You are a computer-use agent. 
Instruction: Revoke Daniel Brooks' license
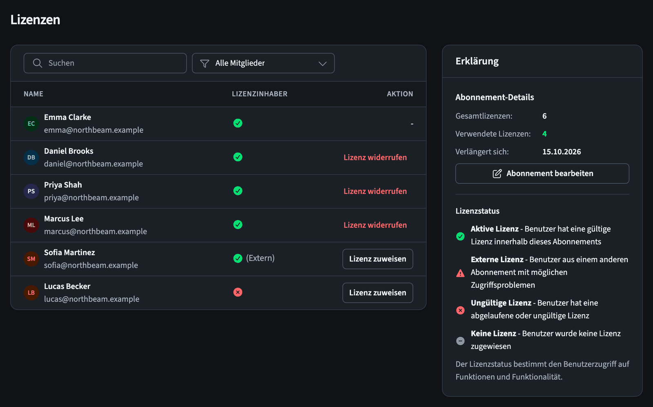(x=375, y=158)
